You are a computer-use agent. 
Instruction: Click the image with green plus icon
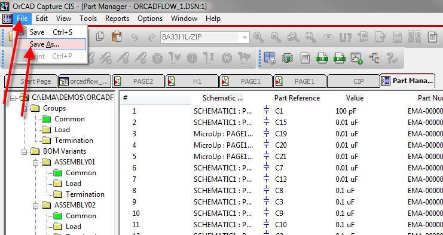coord(357,58)
